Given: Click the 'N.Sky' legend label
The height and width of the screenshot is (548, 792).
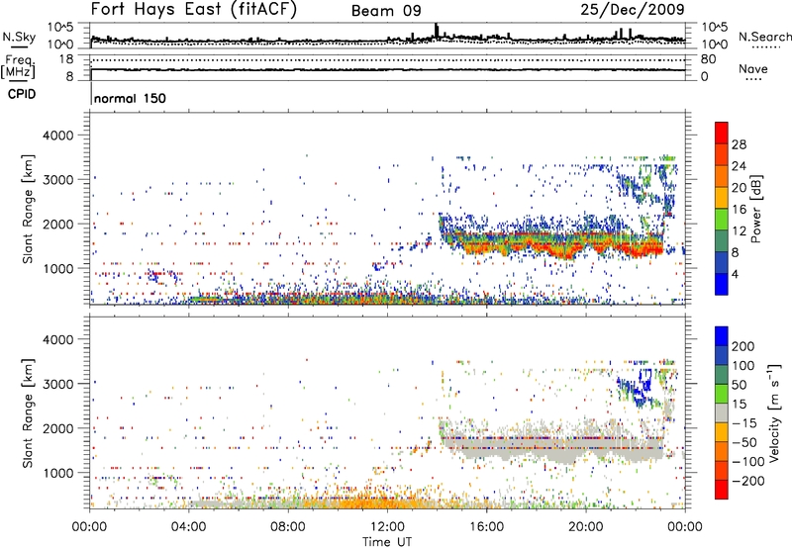Looking at the screenshot, I should (19, 37).
